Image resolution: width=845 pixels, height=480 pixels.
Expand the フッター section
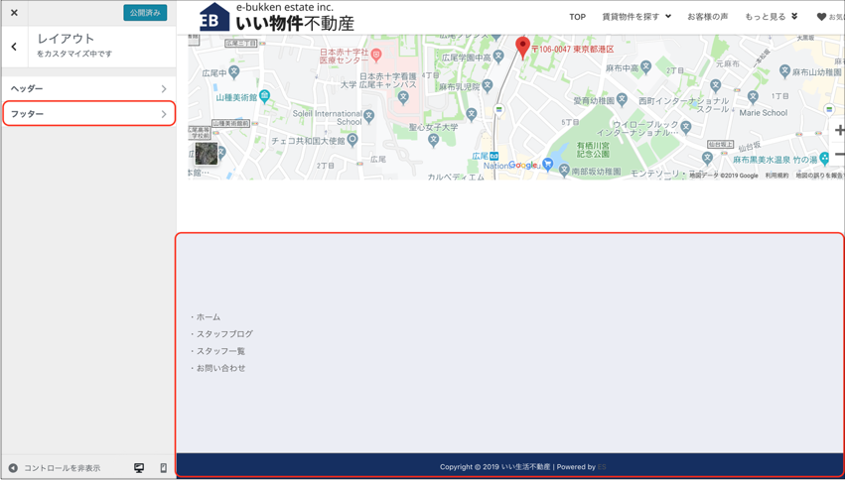88,114
